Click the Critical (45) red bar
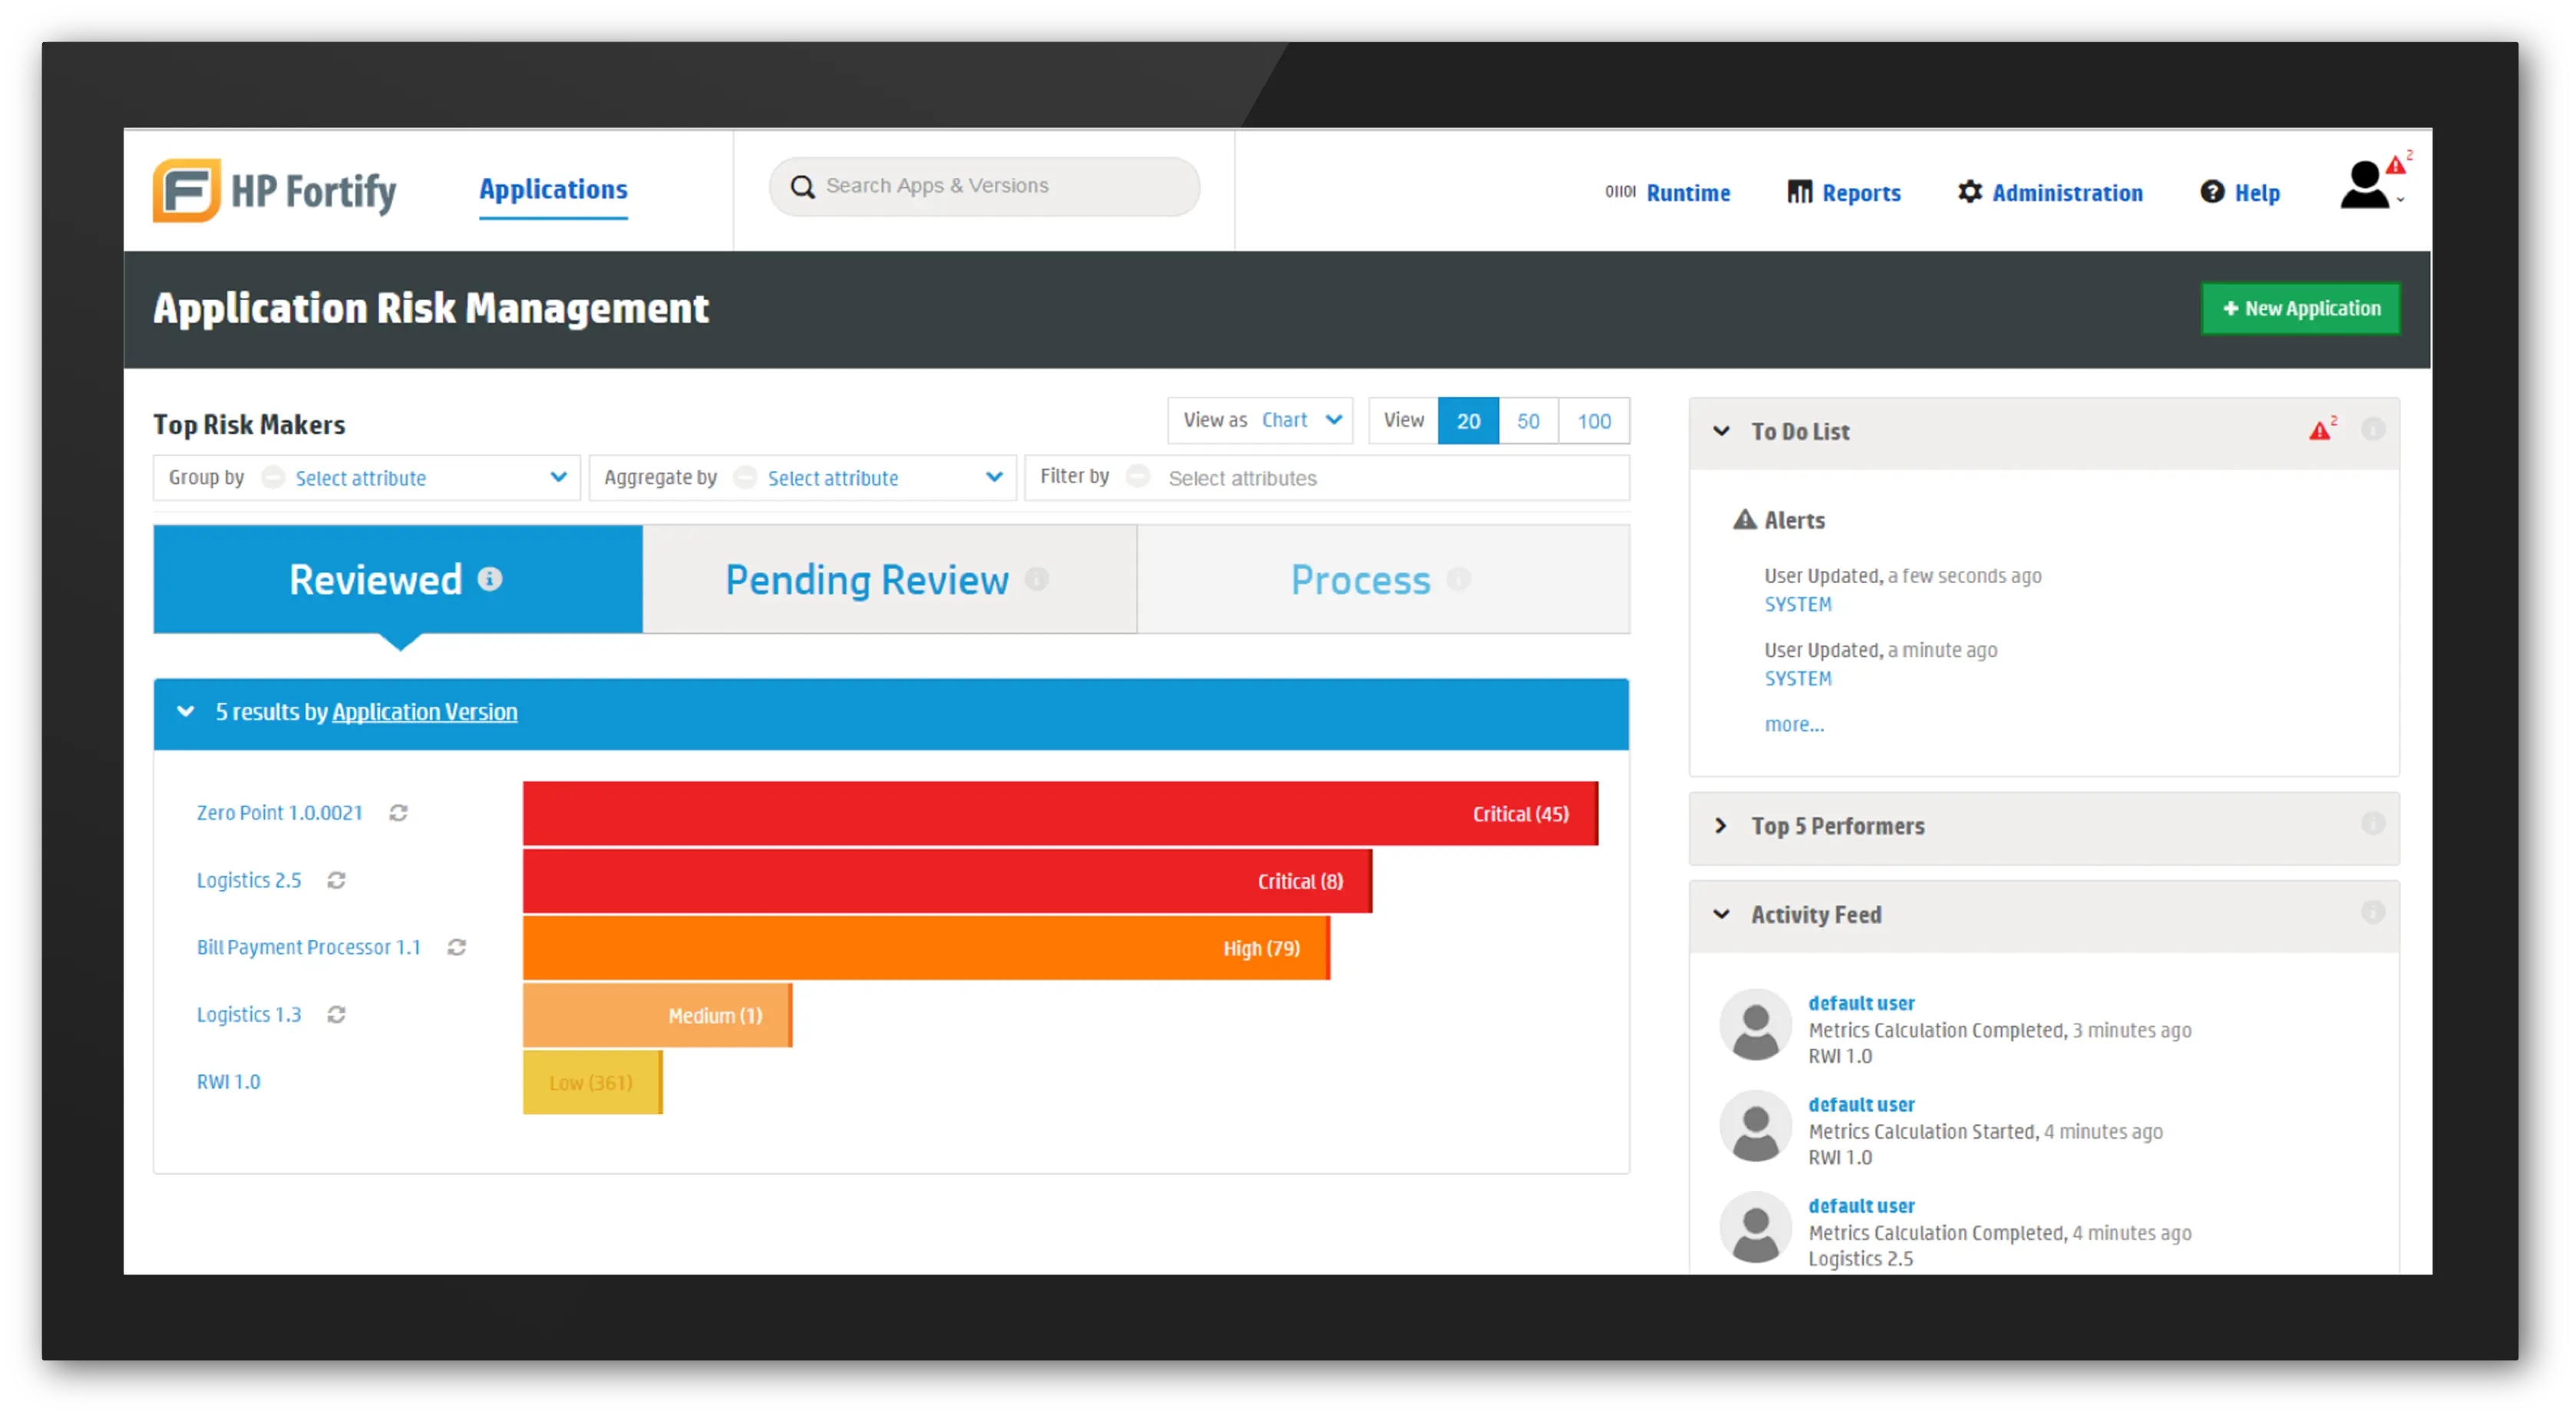Viewport: 2576px width, 1418px height. click(x=1060, y=814)
